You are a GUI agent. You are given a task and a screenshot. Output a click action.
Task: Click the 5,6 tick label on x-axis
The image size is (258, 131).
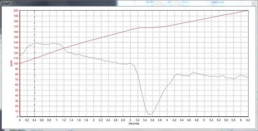pyautogui.click(x=226, y=120)
